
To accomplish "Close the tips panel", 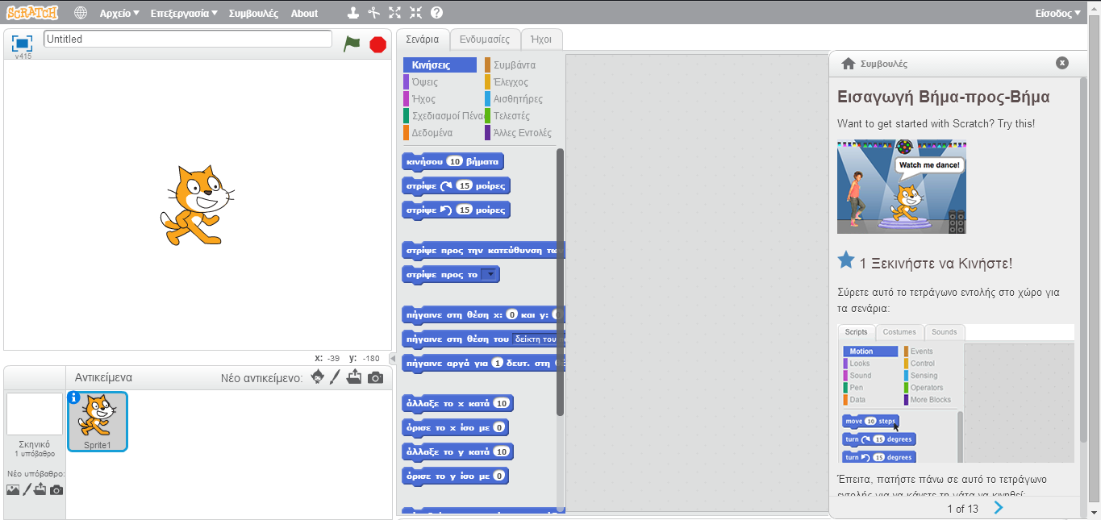I will pos(1062,63).
